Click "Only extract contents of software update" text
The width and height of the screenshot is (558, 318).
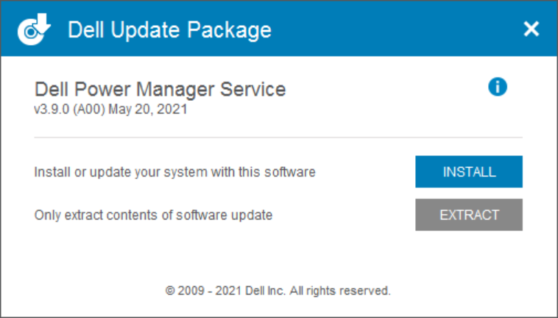point(153,215)
